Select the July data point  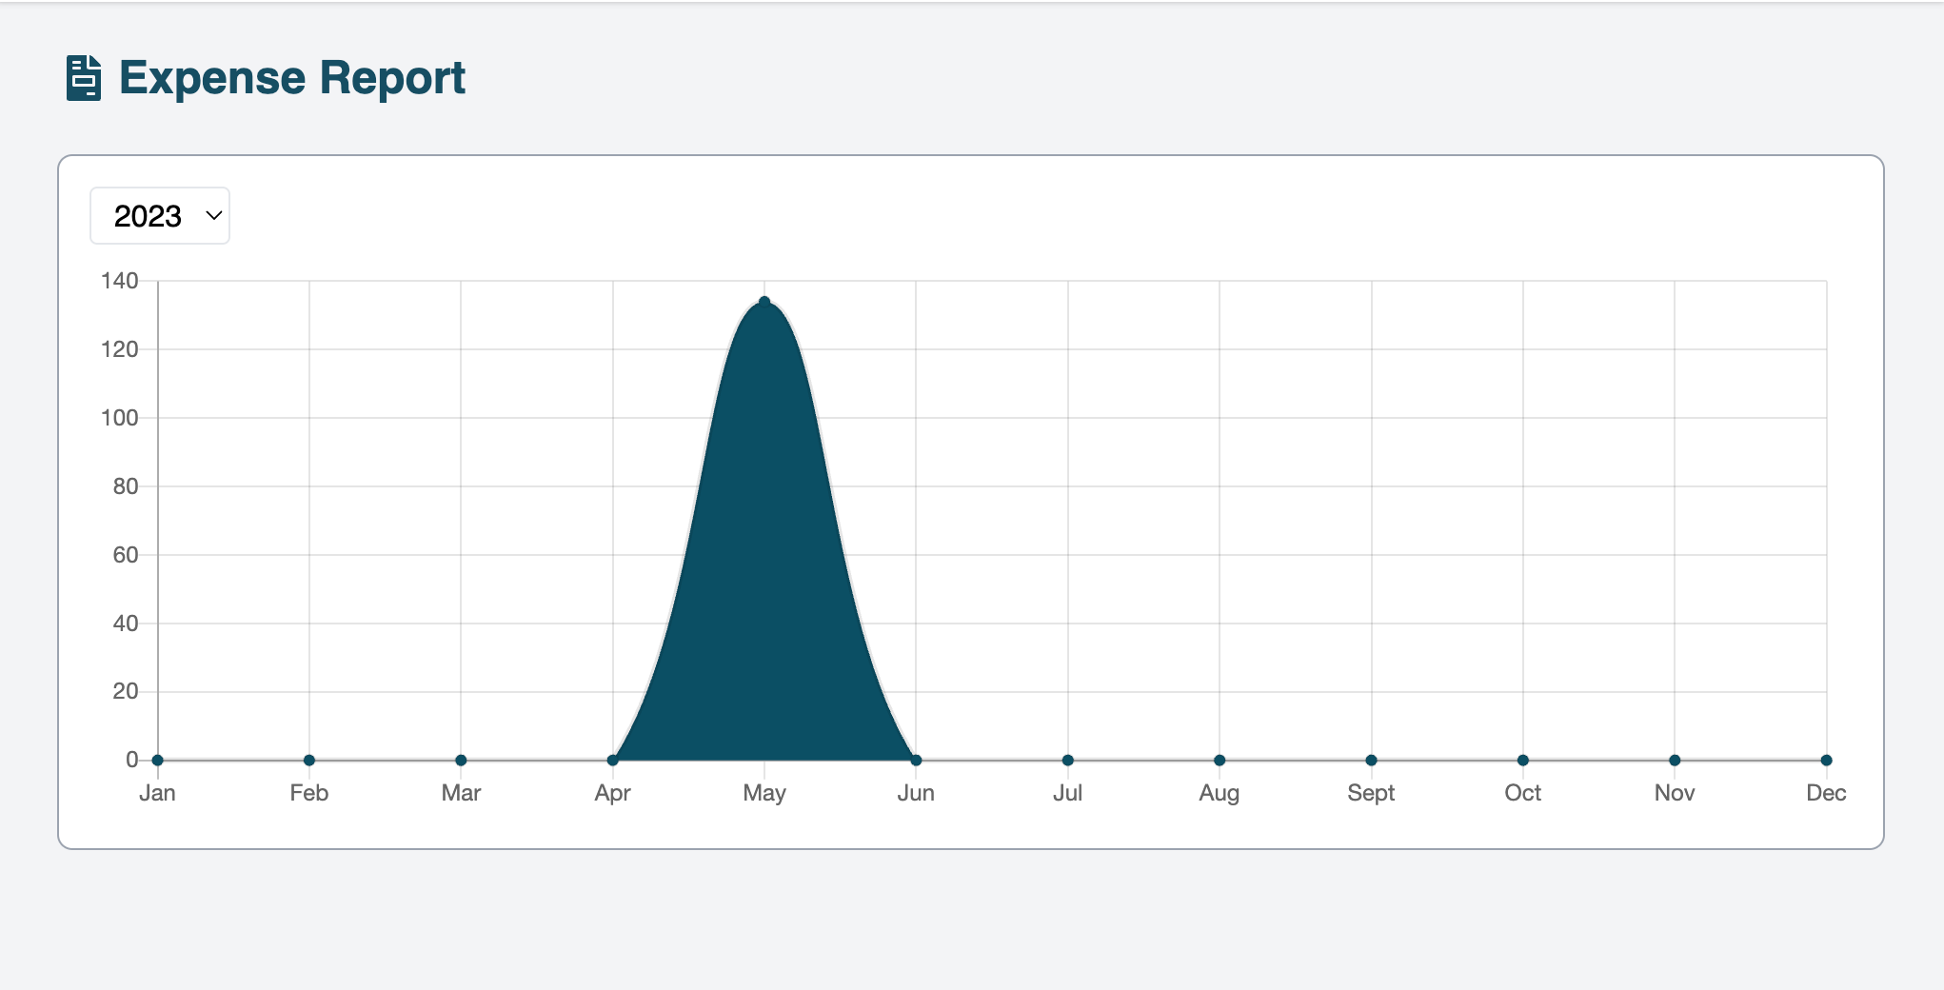pyautogui.click(x=1068, y=760)
